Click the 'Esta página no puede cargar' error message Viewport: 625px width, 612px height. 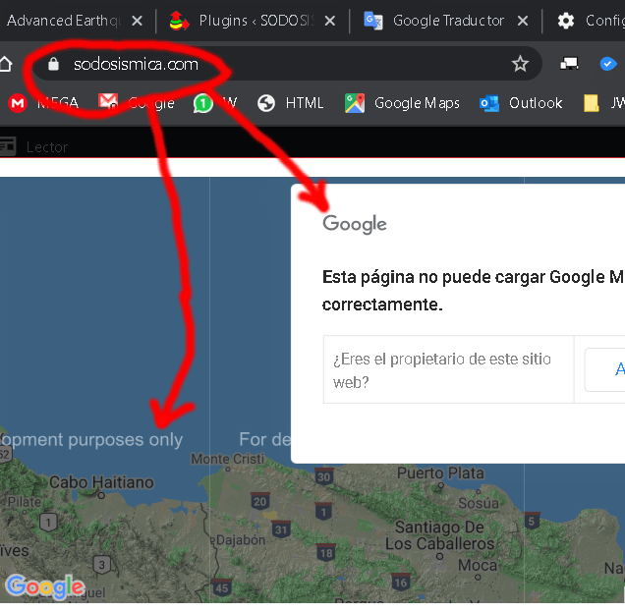473,291
